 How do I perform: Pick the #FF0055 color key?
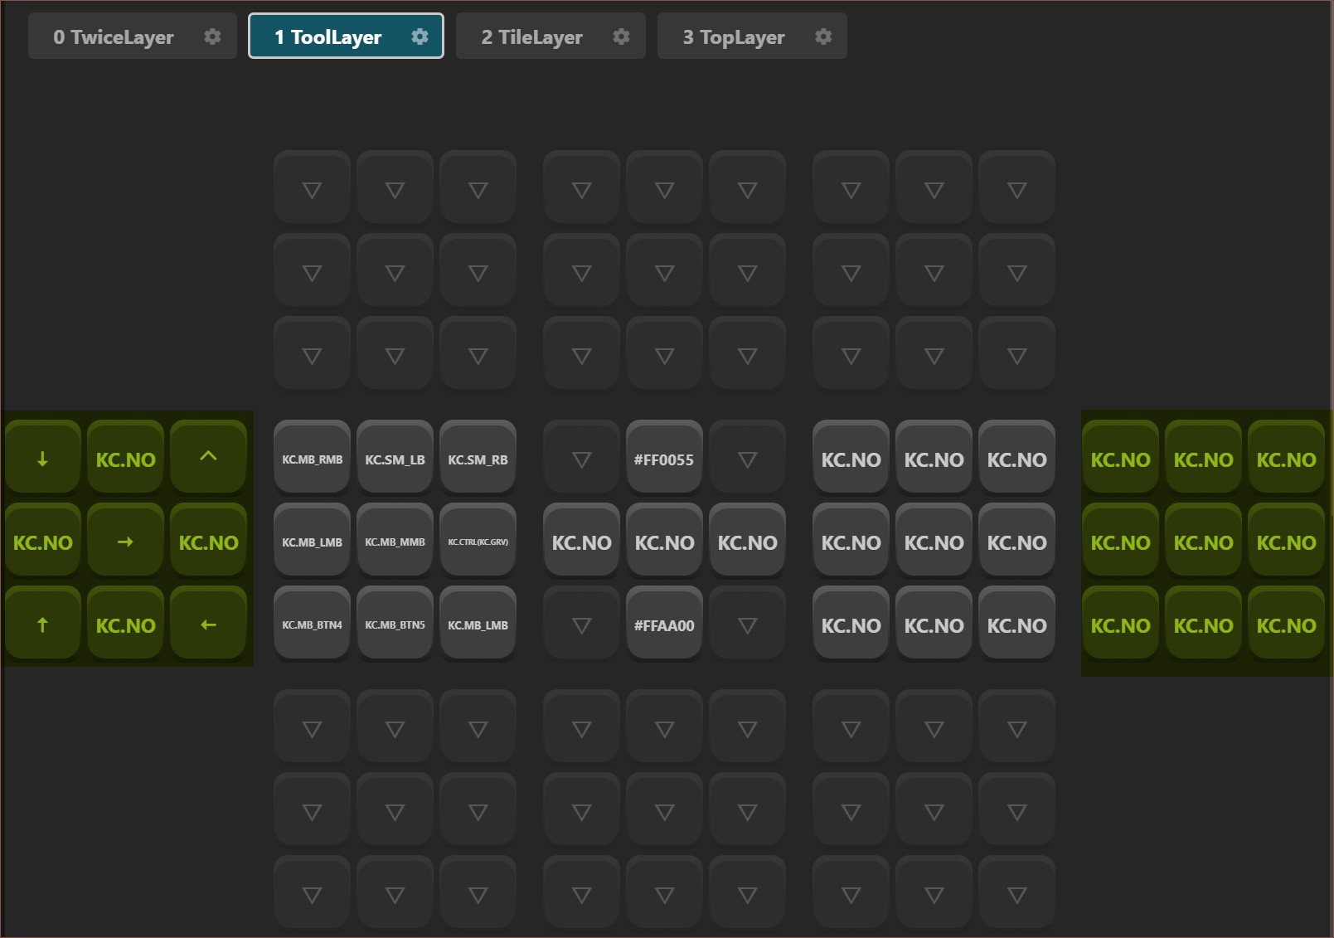click(664, 459)
